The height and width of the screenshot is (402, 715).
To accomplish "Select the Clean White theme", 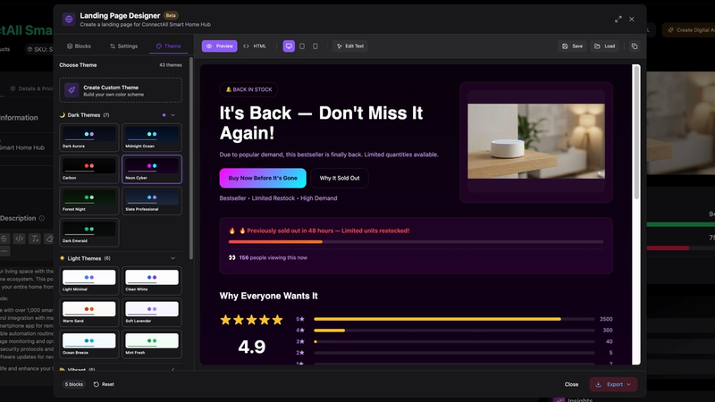I will (152, 281).
